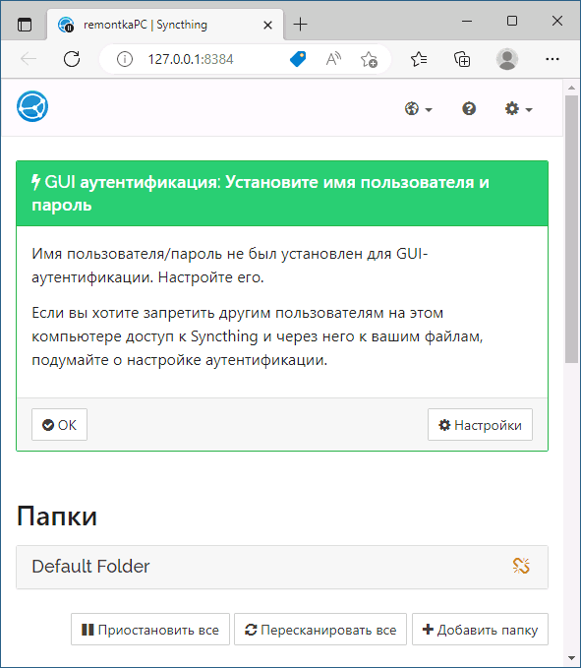Add page to favorites star icon
Screen dimensions: 581x668
tap(369, 59)
